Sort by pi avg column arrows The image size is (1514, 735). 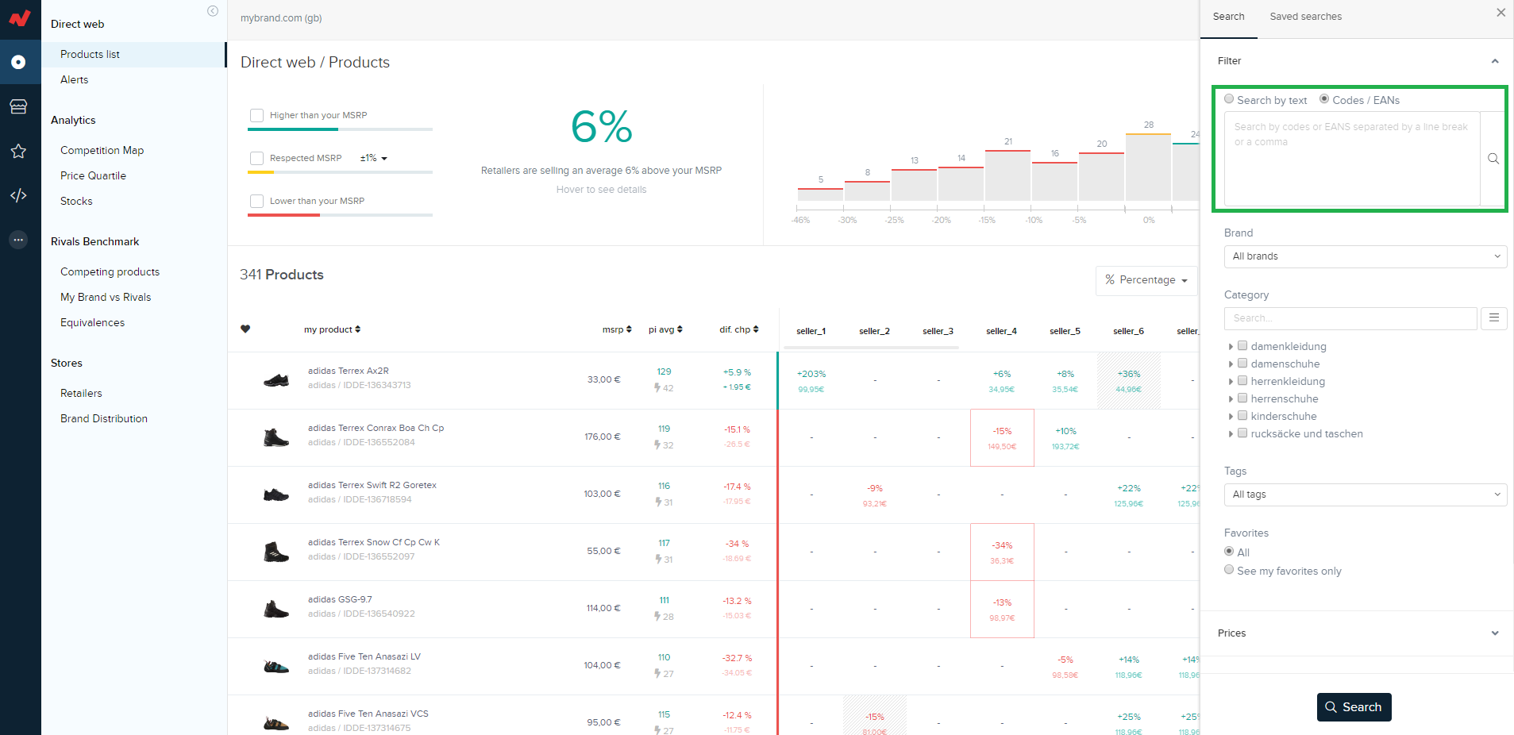680,329
